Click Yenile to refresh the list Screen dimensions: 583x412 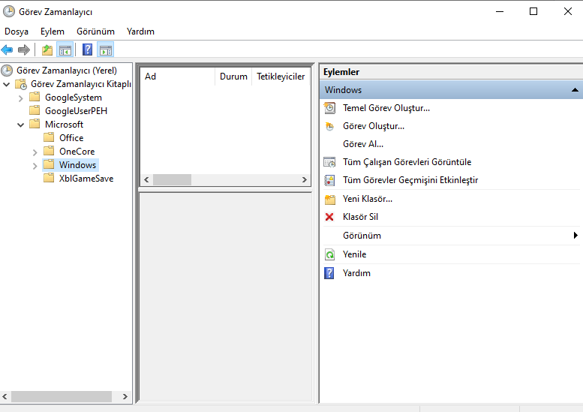click(354, 254)
